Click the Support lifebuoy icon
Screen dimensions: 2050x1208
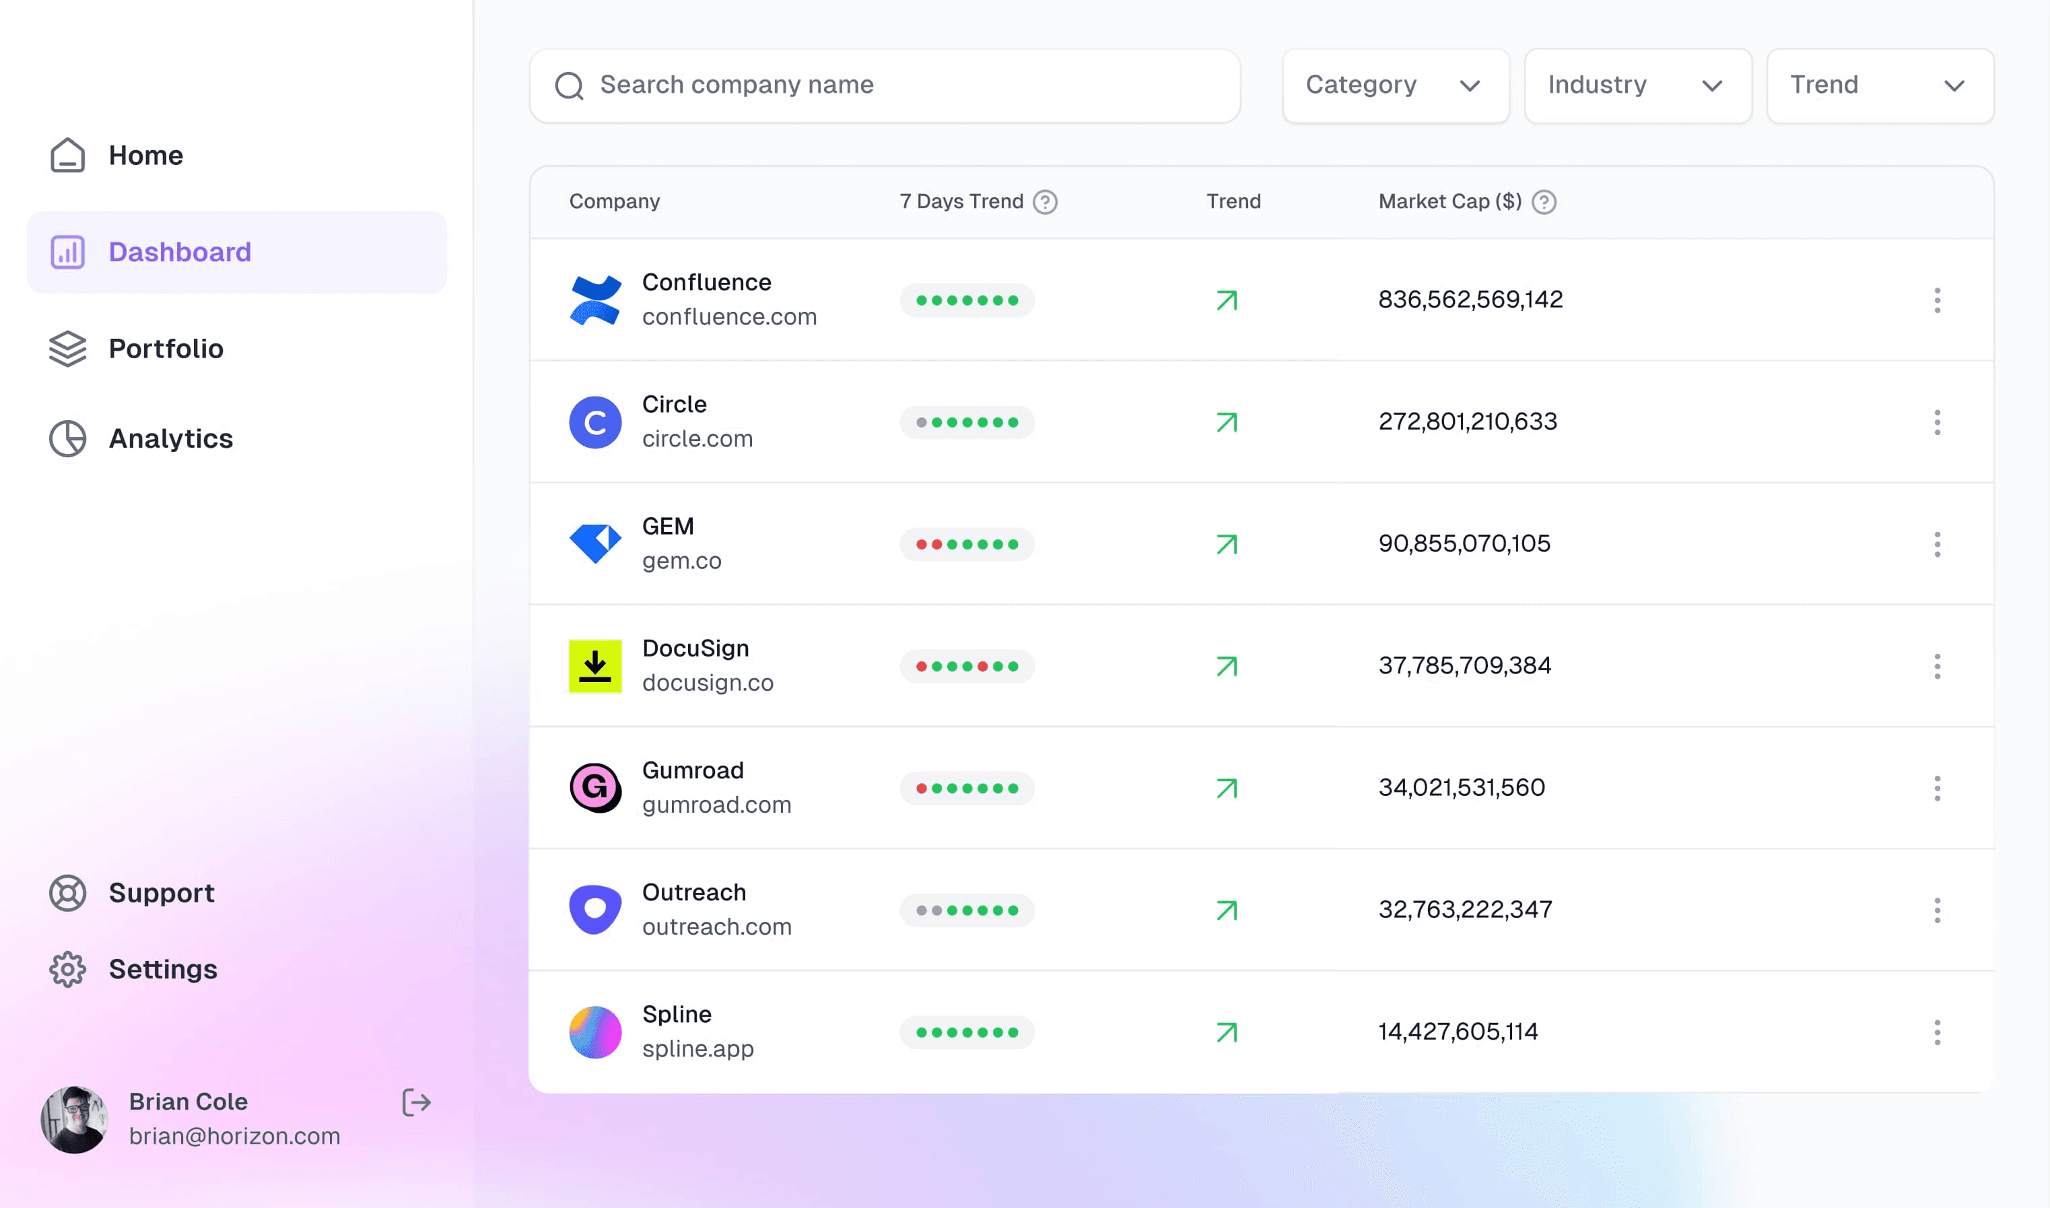(x=67, y=892)
